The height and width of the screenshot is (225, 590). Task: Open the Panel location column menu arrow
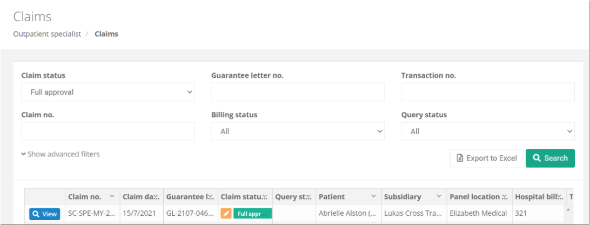(x=504, y=196)
